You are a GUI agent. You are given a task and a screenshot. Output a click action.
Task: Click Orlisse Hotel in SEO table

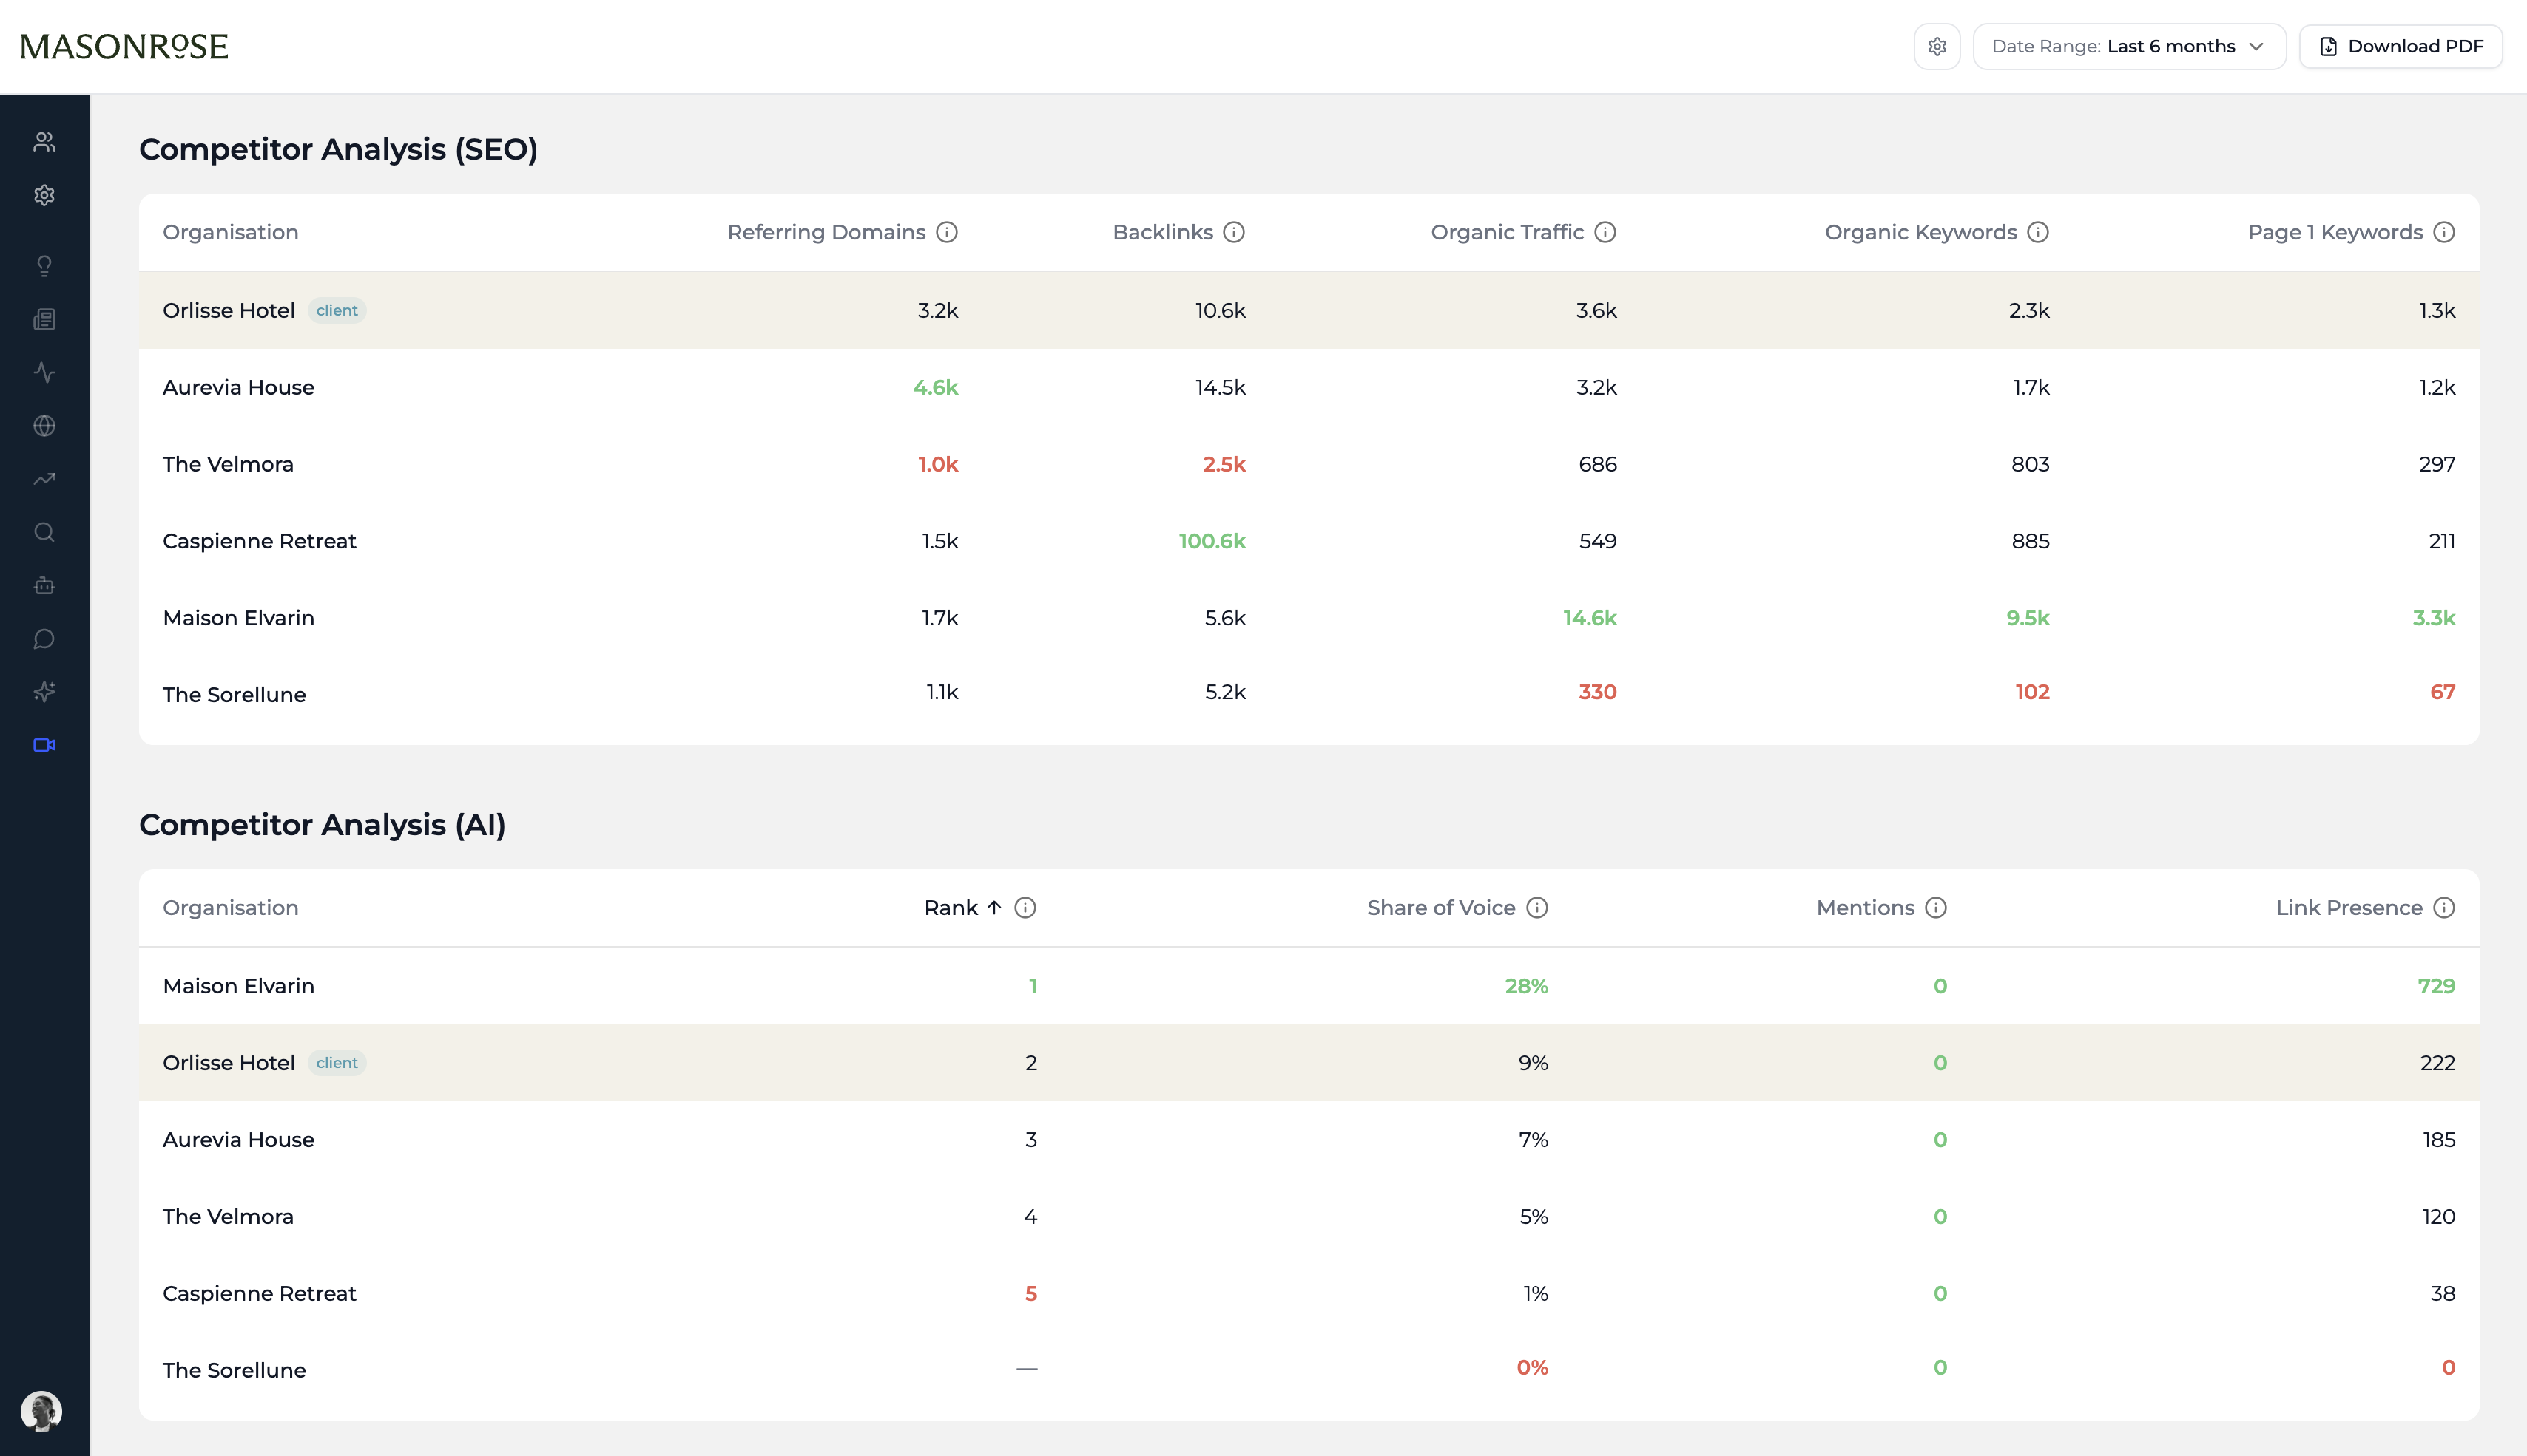coord(228,310)
